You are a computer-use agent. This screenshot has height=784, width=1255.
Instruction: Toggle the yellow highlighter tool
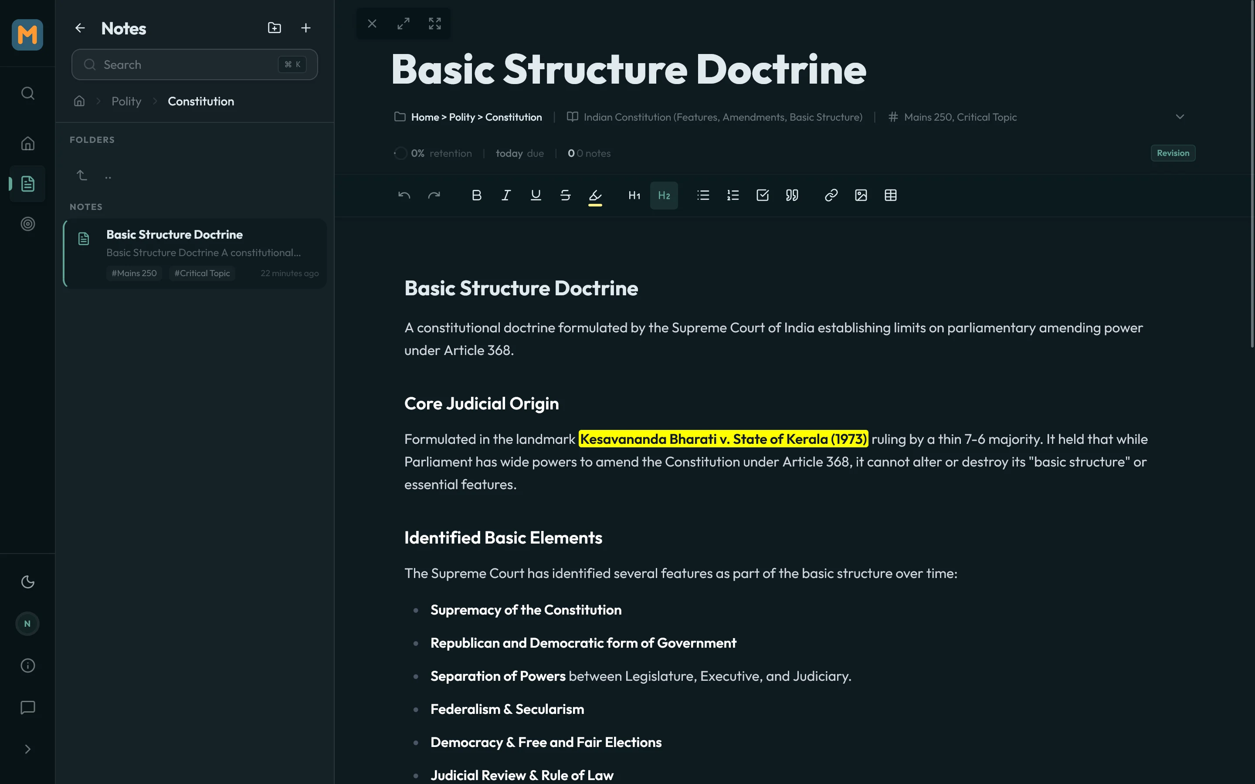[595, 196]
